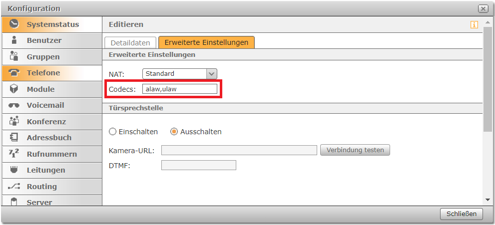Click the Benutzer person icon

[x=14, y=40]
